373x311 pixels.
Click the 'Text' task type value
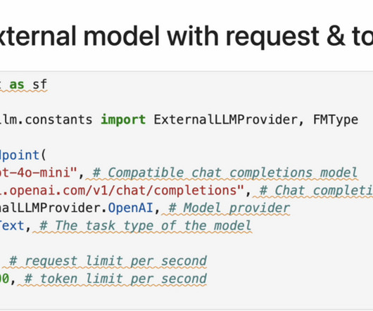12,226
